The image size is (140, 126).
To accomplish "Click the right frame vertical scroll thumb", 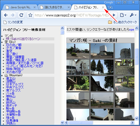I will pyautogui.click(x=137, y=57).
